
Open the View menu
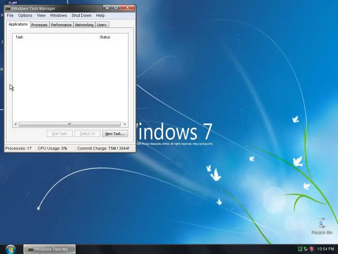pos(41,15)
